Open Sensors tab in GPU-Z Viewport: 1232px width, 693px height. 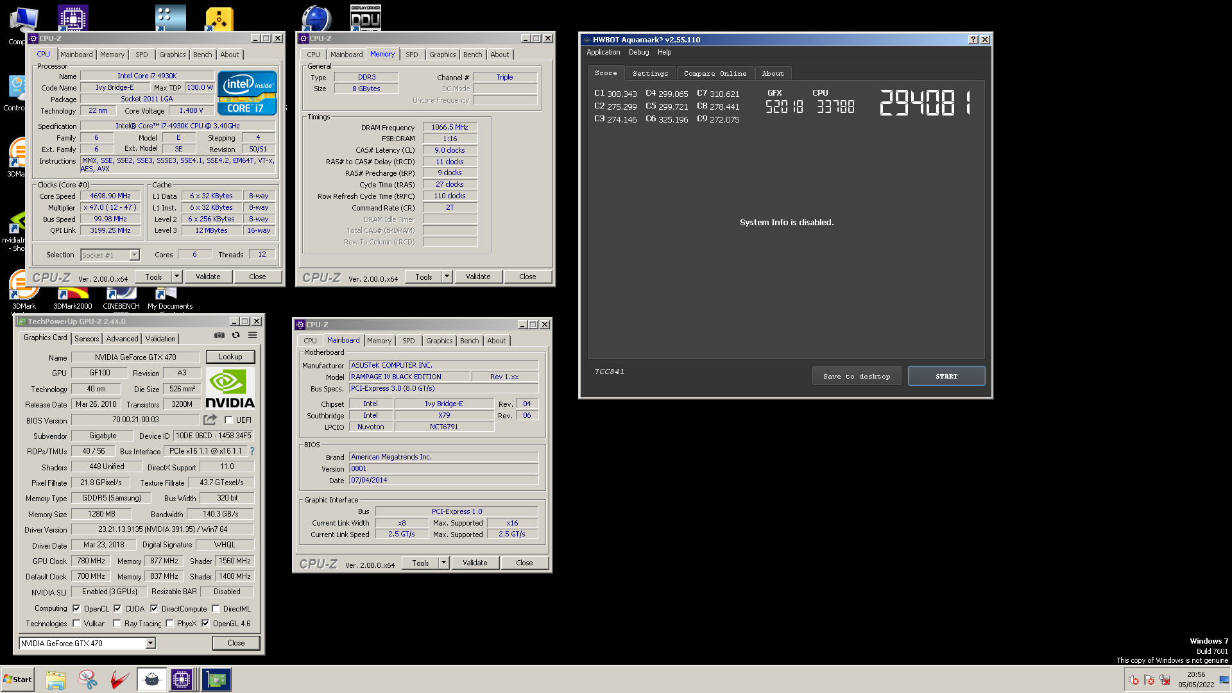click(x=87, y=339)
